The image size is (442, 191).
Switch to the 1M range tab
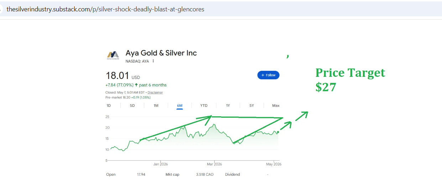coord(156,106)
